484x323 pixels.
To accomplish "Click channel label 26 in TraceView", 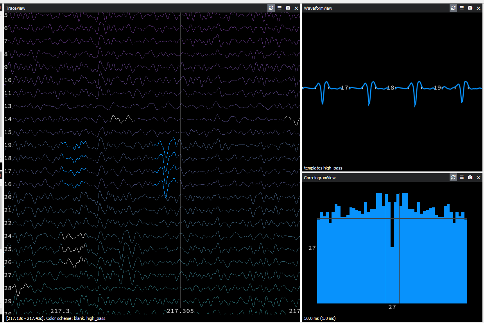I will click(8, 262).
